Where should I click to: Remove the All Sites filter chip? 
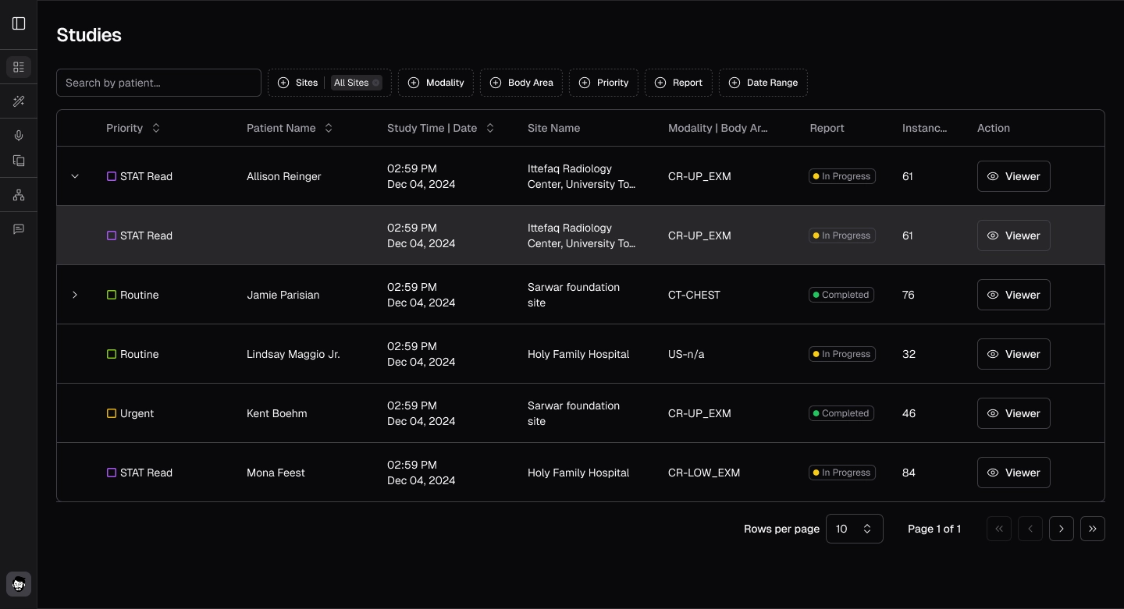(375, 83)
